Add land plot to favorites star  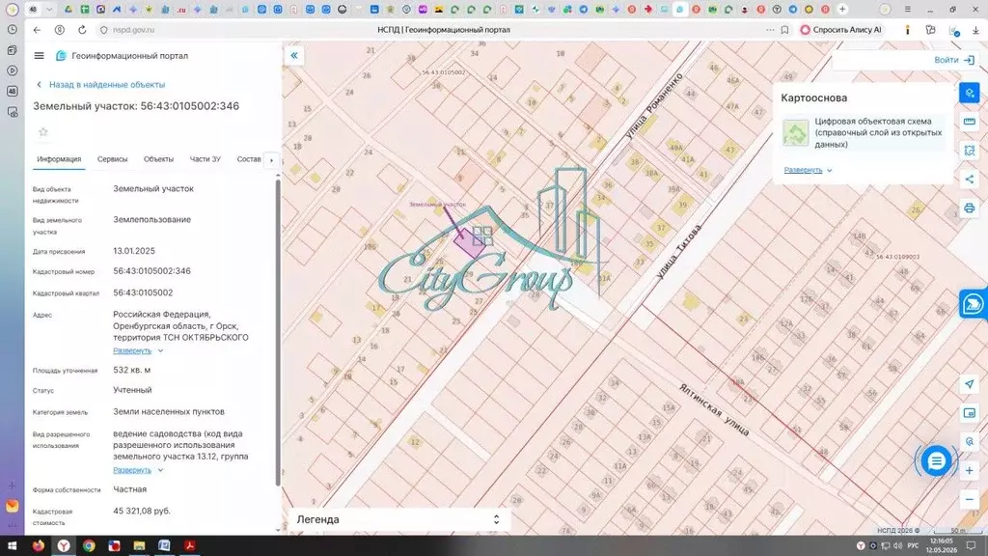(x=42, y=131)
